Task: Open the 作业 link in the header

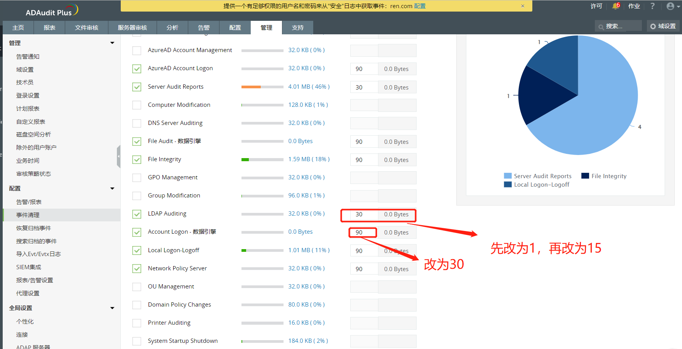Action: [634, 6]
